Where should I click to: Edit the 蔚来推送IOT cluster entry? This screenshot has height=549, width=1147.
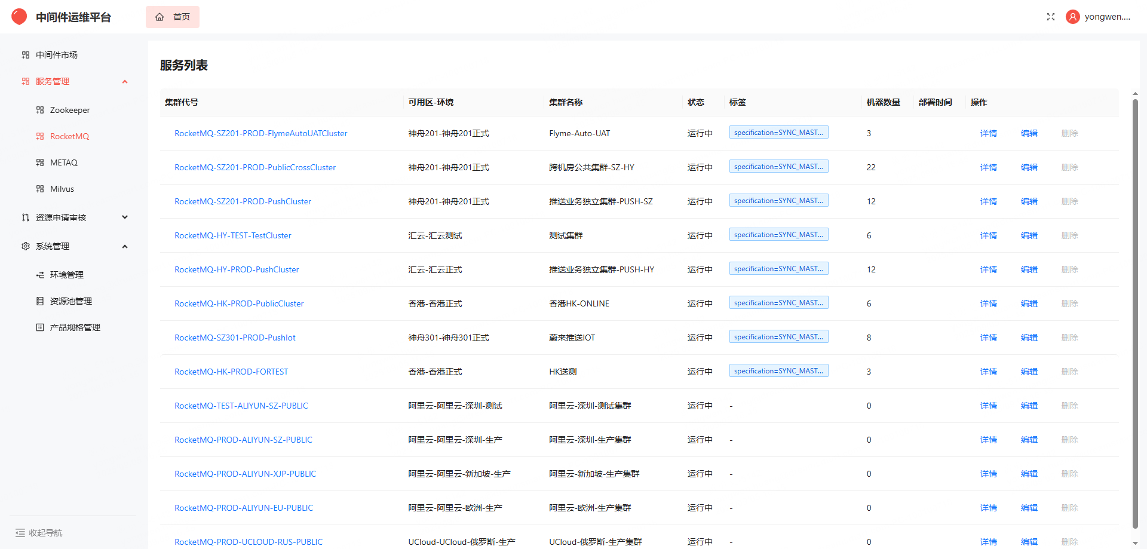pos(1029,338)
